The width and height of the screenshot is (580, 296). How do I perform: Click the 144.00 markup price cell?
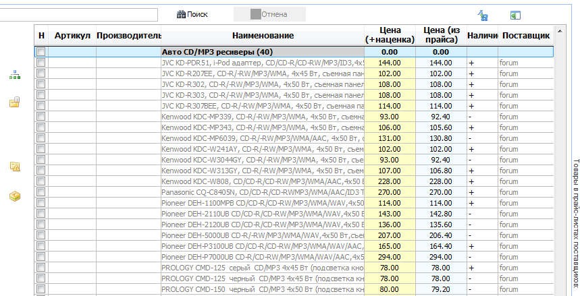[x=390, y=63]
